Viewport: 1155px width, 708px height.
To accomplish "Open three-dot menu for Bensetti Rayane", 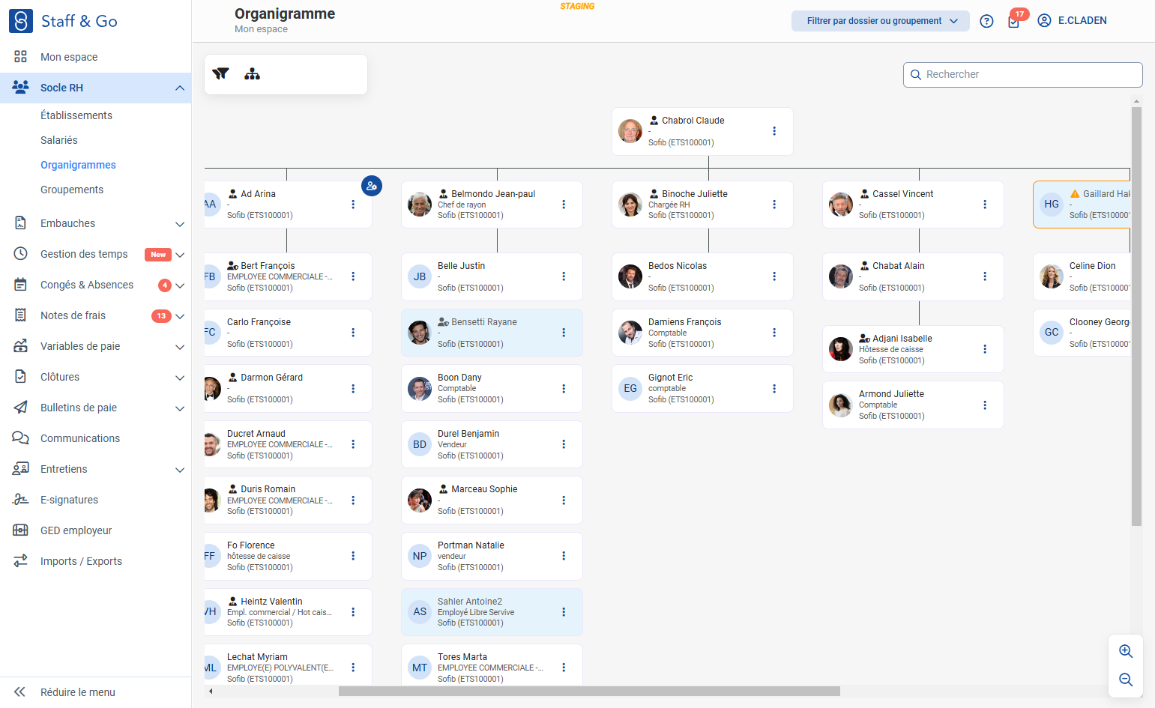I will pyautogui.click(x=564, y=333).
